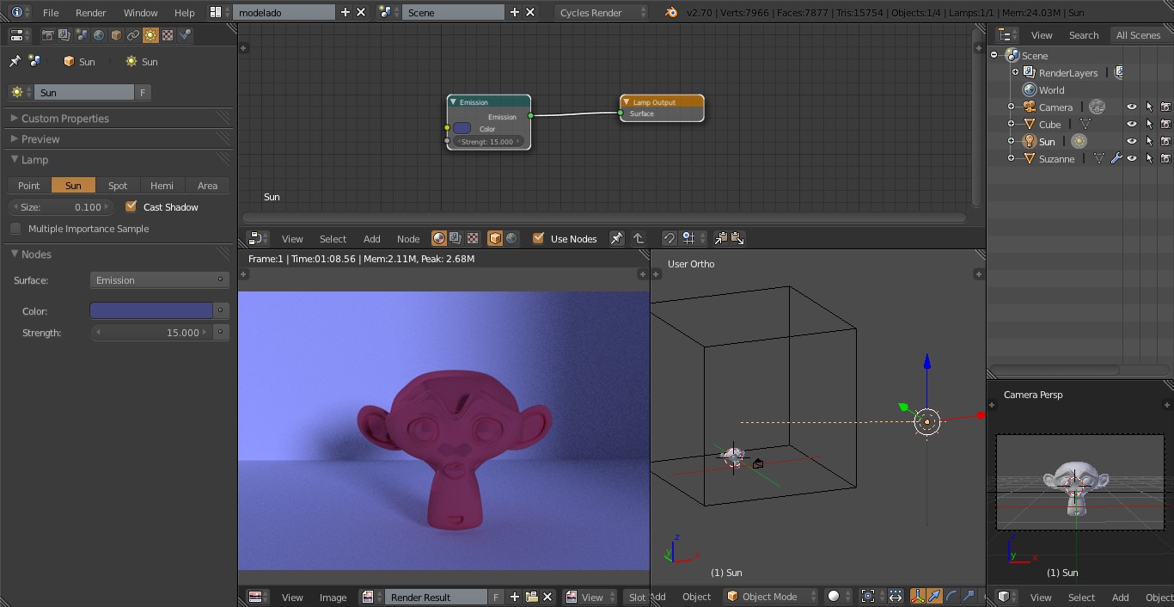The width and height of the screenshot is (1174, 607).
Task: Open the Render Layers properties tab icon
Action: pos(64,35)
